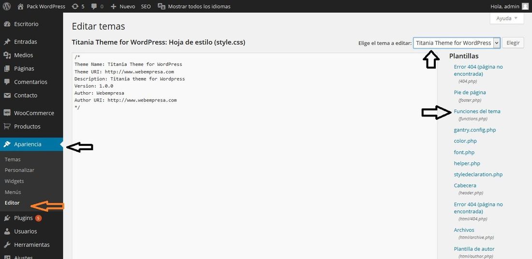Click the Apariencia paintbrush icon
Image resolution: width=532 pixels, height=259 pixels.
7,144
